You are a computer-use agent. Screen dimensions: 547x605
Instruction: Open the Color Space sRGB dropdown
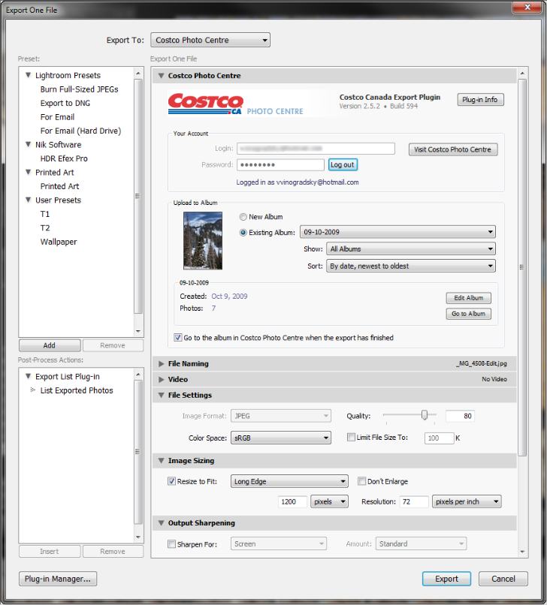coord(281,438)
